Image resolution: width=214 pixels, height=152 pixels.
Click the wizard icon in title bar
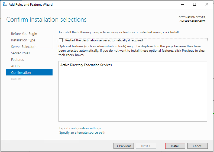click(5, 5)
